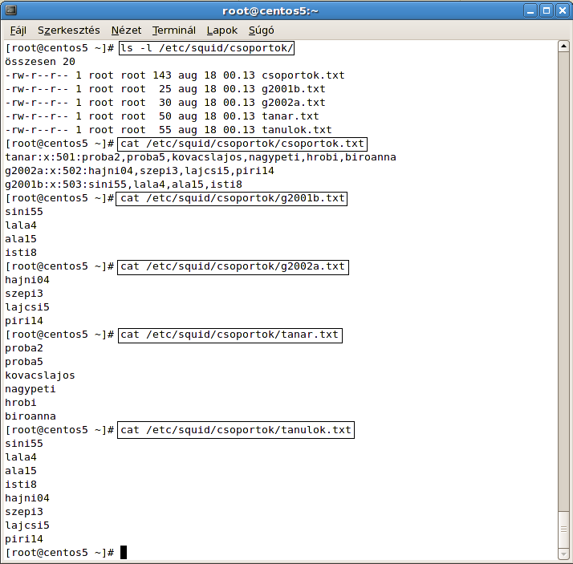The height and width of the screenshot is (564, 573).
Task: Click the scrollbar down arrow
Action: point(564,553)
